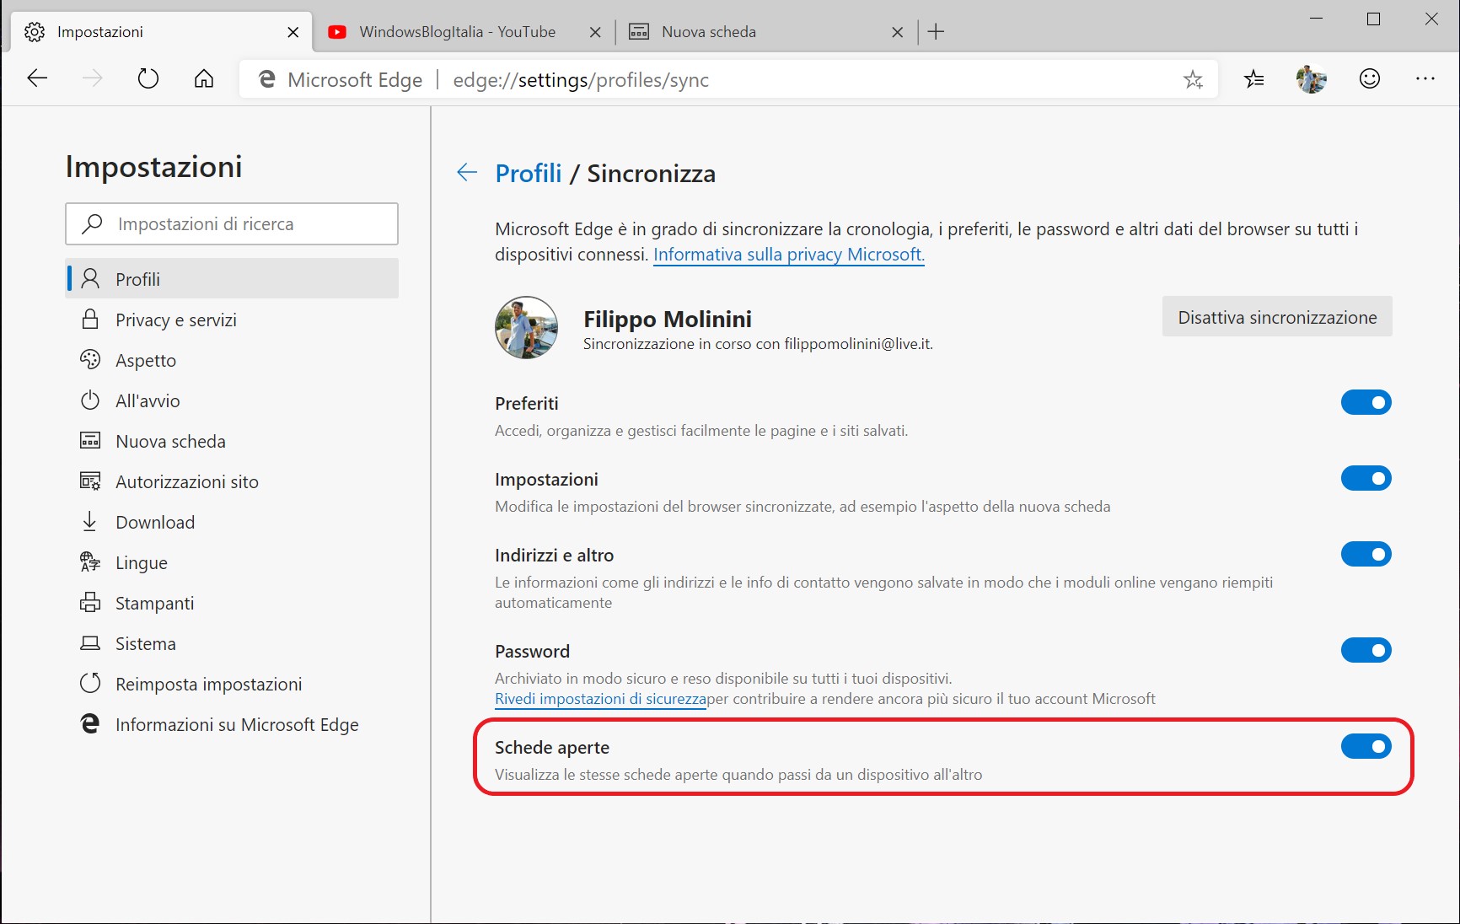Click the Filippo Molinini name text
This screenshot has width=1460, height=924.
pyautogui.click(x=668, y=319)
